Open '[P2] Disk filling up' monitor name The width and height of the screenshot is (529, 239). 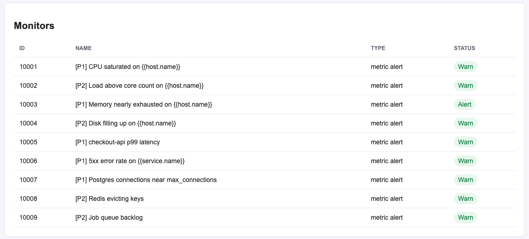click(126, 123)
